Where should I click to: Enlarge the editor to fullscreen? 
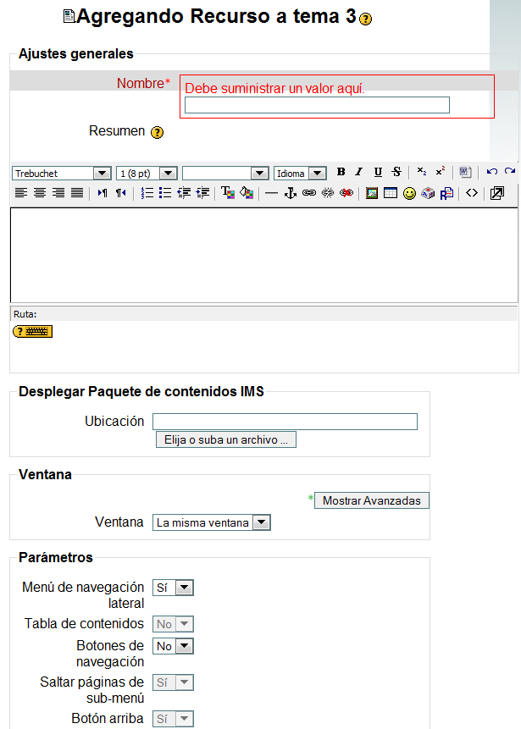click(497, 193)
